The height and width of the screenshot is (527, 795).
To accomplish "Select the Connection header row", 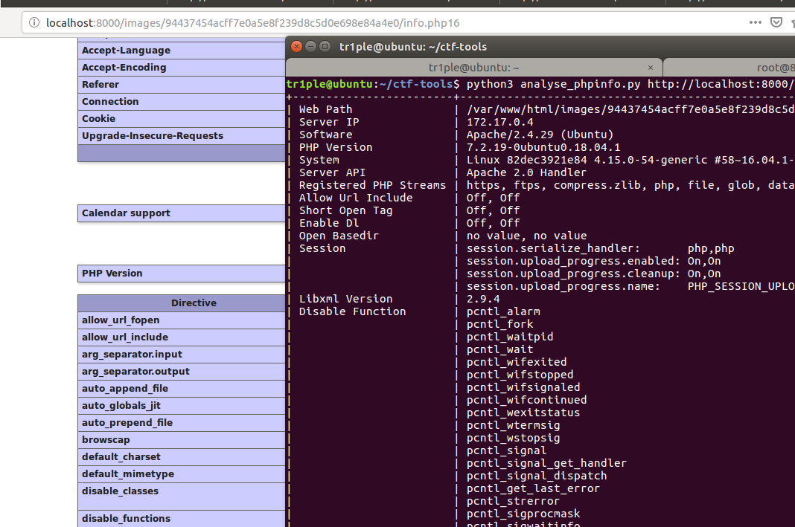I will tap(182, 102).
